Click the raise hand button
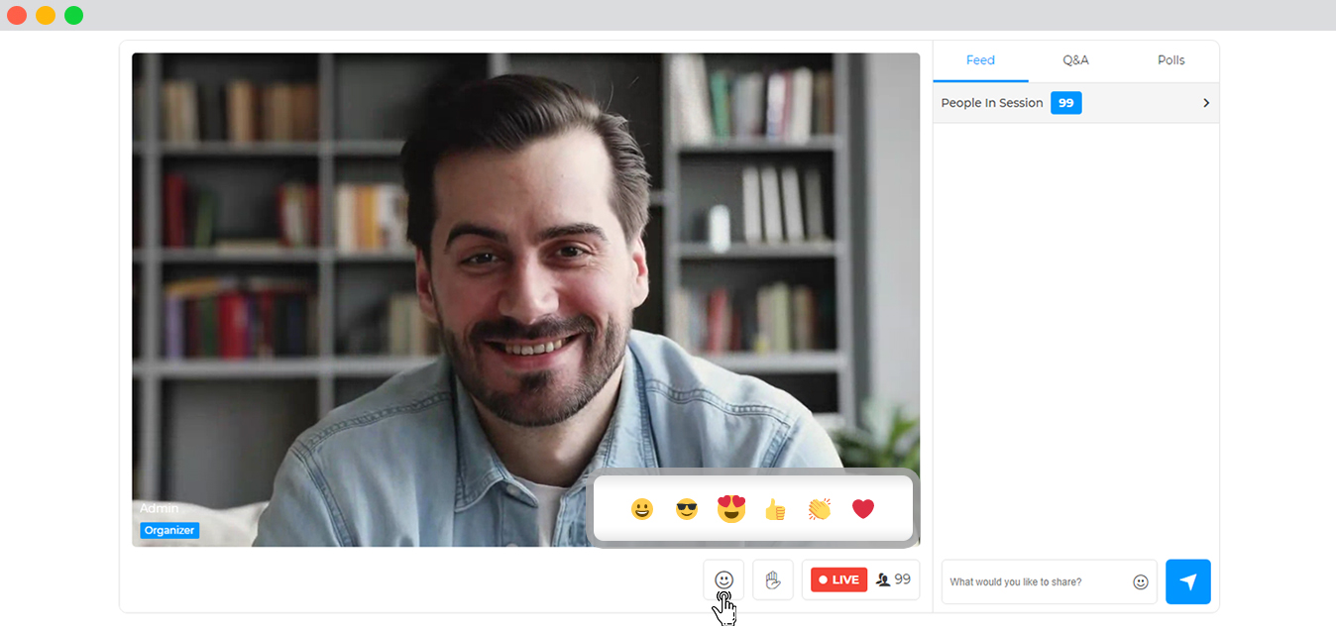The image size is (1336, 629). pos(773,580)
